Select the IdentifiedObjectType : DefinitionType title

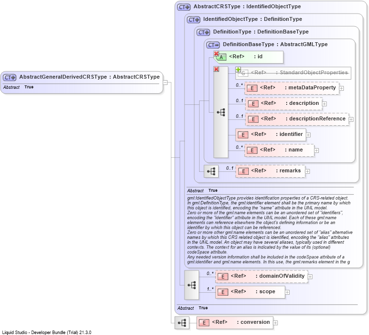tap(253, 19)
